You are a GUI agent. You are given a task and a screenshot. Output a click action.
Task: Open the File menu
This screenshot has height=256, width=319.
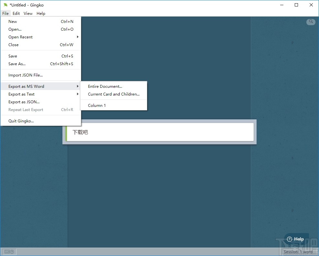5,14
